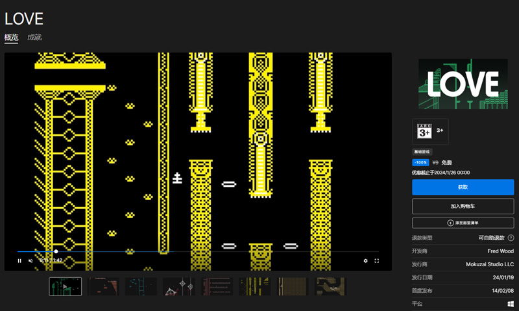Image resolution: width=519 pixels, height=311 pixels.
Task: Click the help icon beside 可自助退款
Action: [x=511, y=238]
